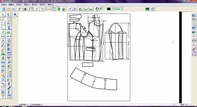Open the black line color dropdown
Screen dimensions: 197x107
(x=112, y=9)
